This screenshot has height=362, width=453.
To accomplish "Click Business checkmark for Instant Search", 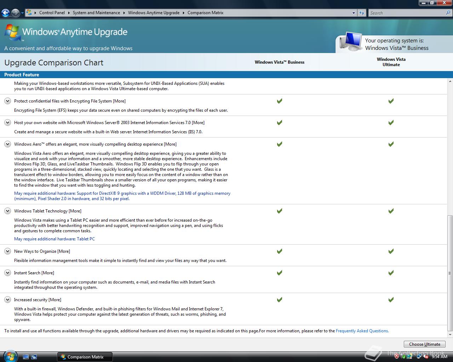I will pos(280,273).
